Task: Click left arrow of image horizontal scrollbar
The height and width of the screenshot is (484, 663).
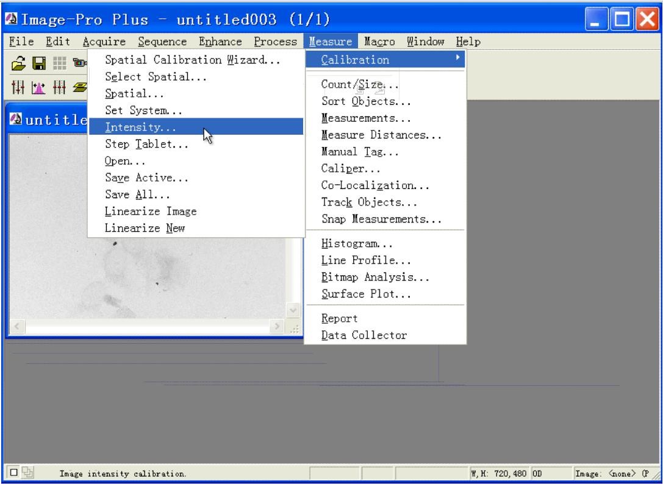Action: [x=17, y=327]
